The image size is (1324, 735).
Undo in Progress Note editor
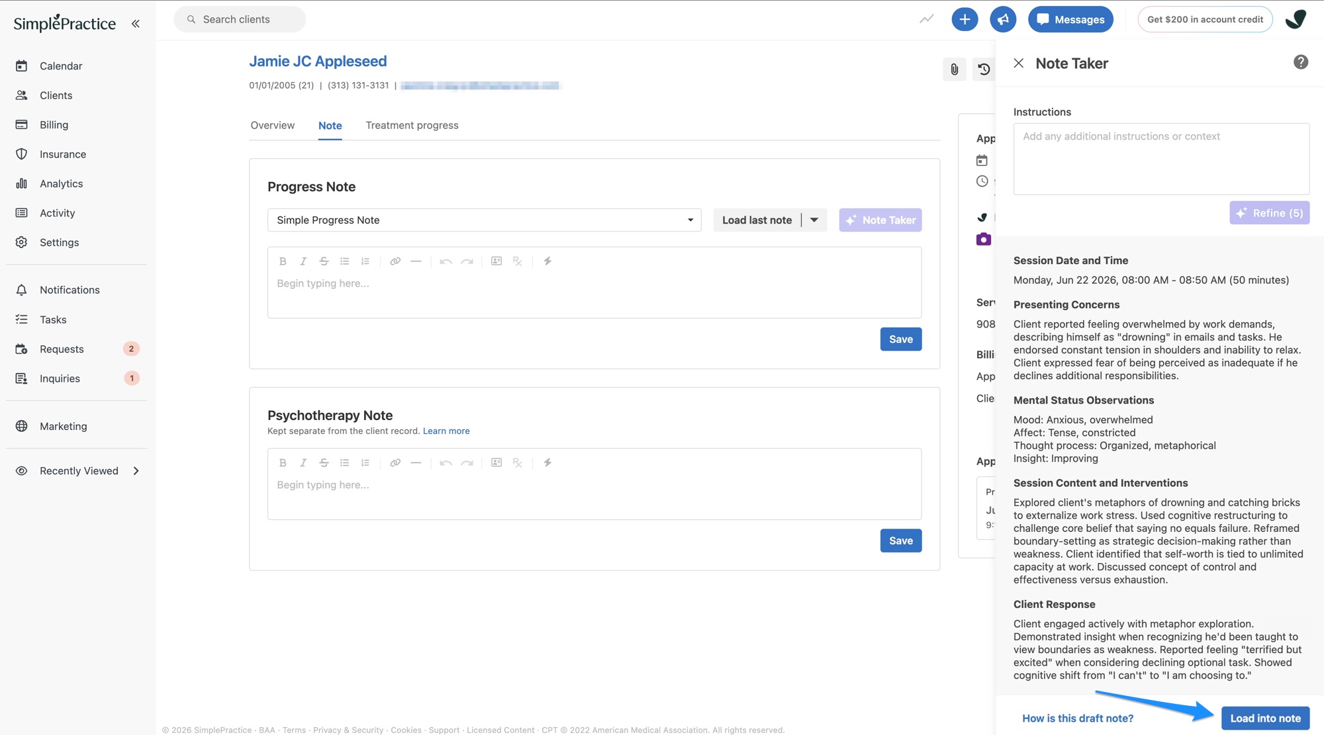tap(446, 261)
